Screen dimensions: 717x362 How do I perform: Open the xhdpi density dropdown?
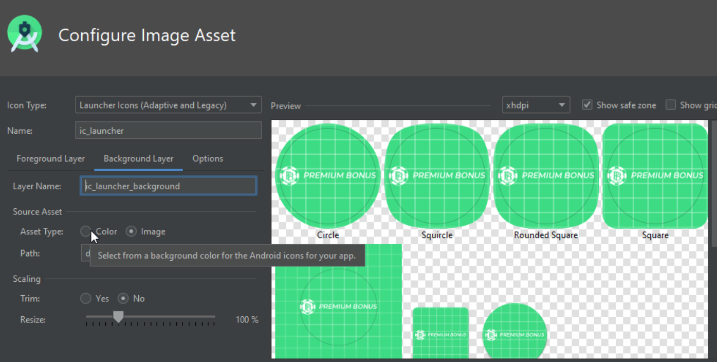coord(536,105)
